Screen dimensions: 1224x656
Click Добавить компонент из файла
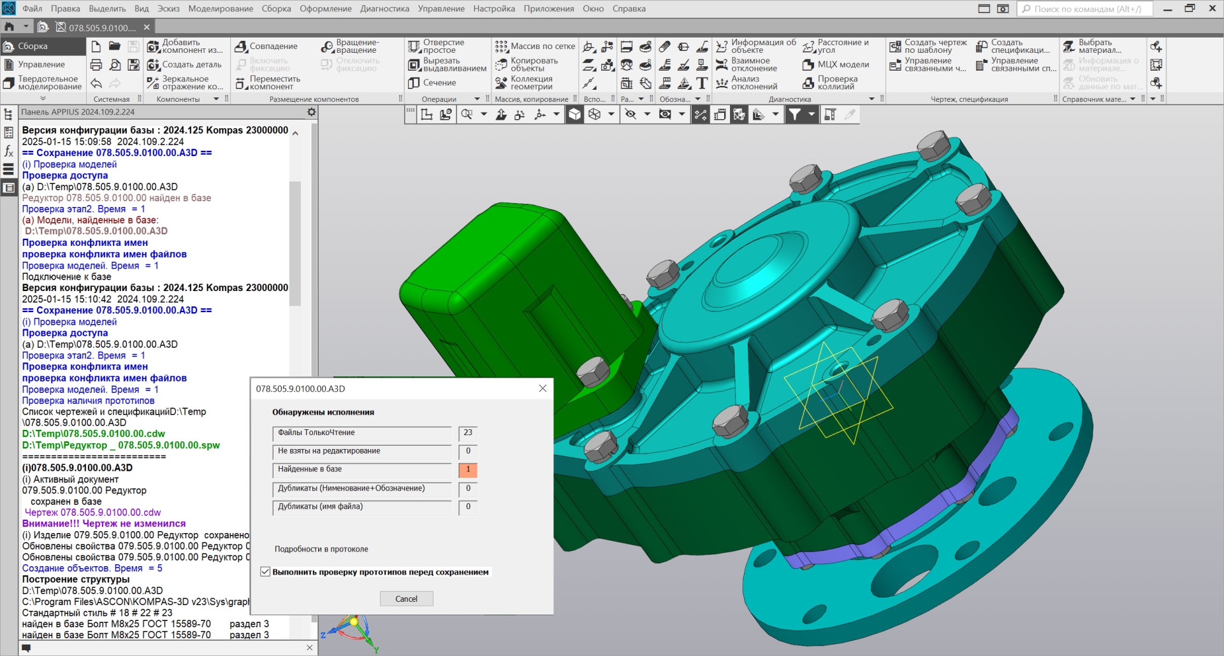click(x=185, y=46)
